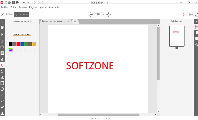The height and width of the screenshot is (120, 198).
Task: Choose the Text tool
Action: click(x=2, y=41)
